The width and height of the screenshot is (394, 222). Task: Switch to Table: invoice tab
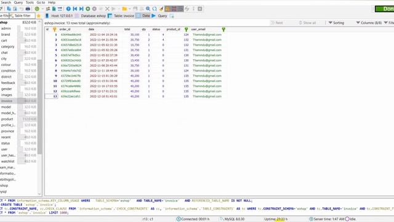121,16
